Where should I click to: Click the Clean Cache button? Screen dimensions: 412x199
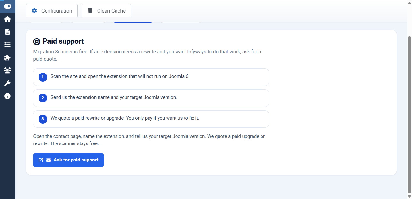pyautogui.click(x=106, y=11)
